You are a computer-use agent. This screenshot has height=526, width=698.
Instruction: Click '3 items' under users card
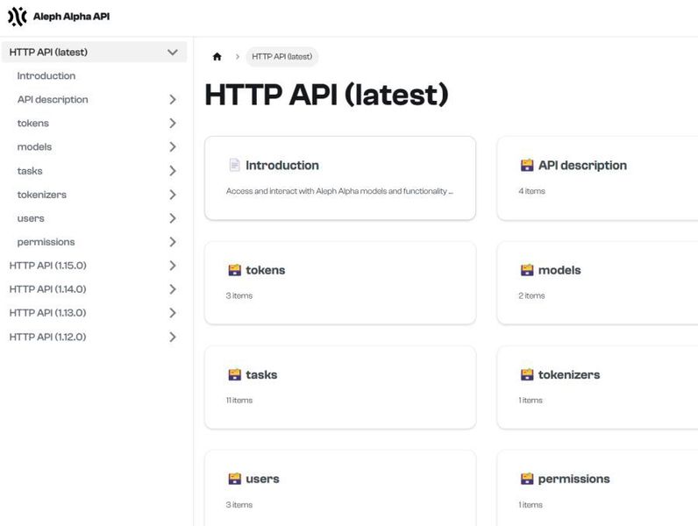(239, 505)
